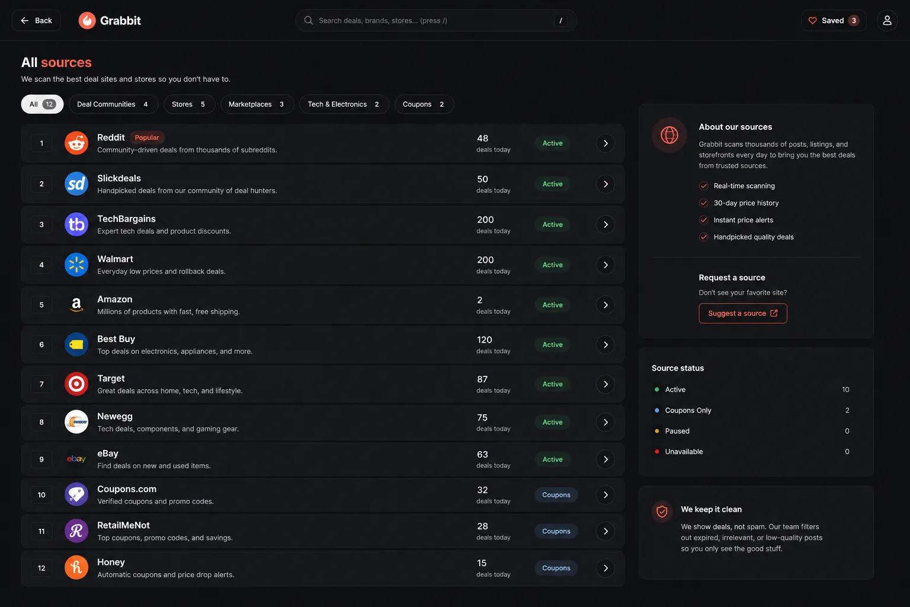Viewport: 910px width, 607px height.
Task: Filter by Deal Communities tab
Action: pyautogui.click(x=113, y=104)
